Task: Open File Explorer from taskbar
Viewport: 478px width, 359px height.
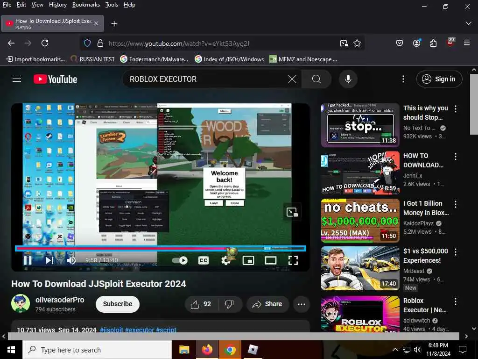Action: [x=184, y=350]
